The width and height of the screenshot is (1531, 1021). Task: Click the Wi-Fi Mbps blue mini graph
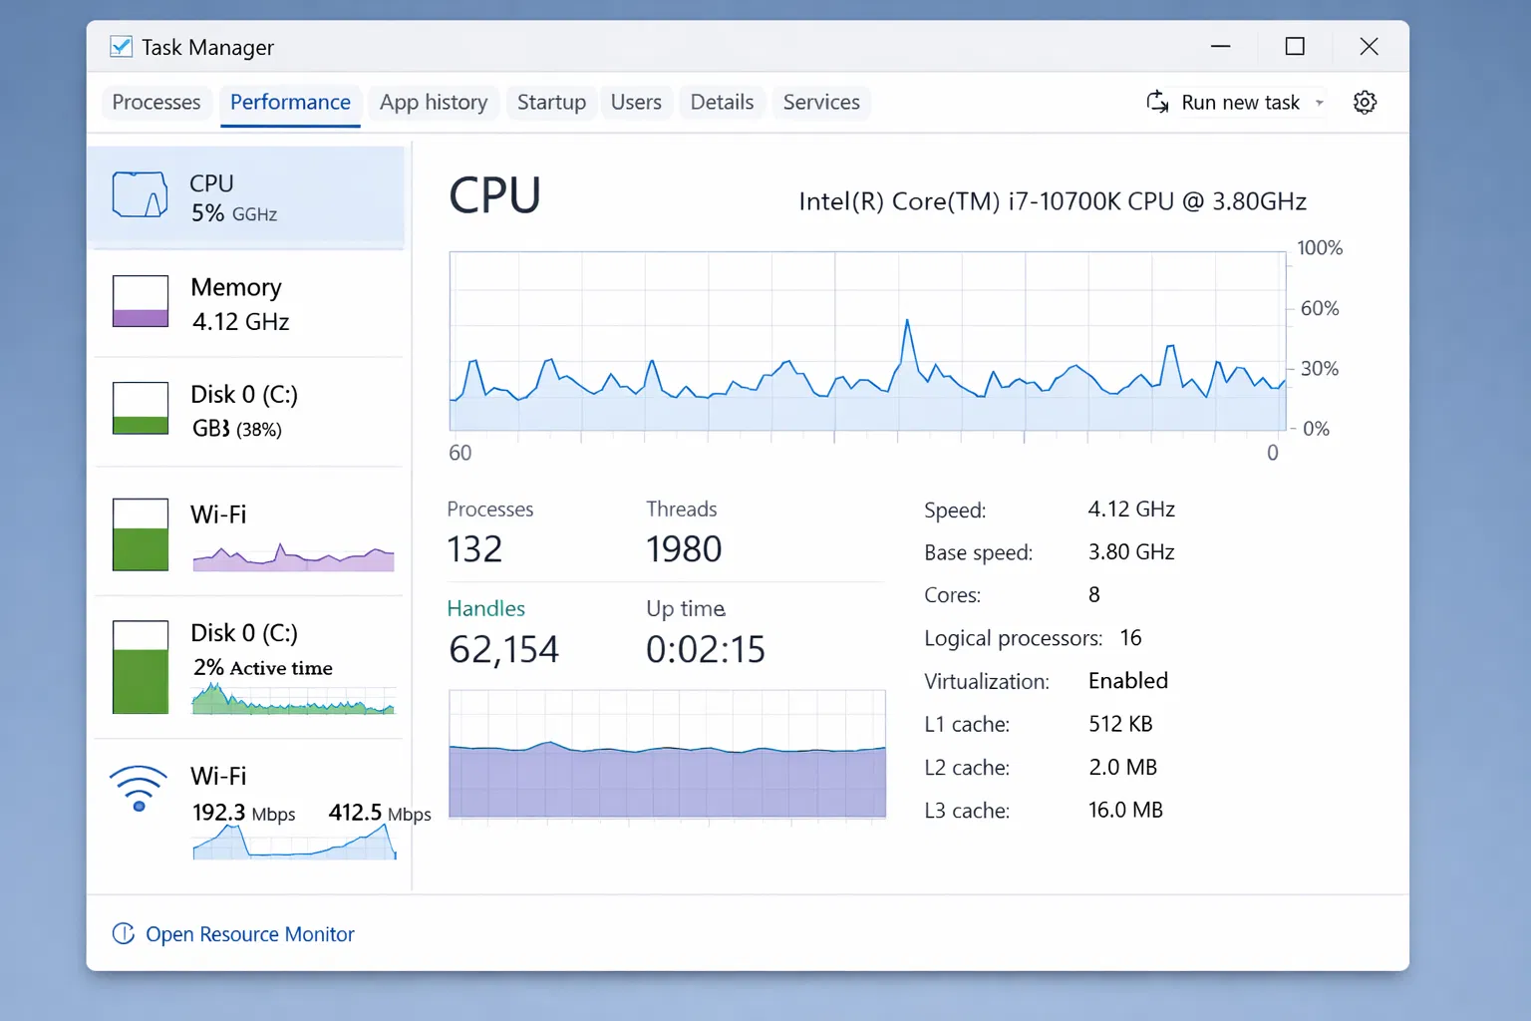click(294, 843)
